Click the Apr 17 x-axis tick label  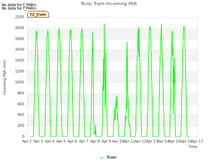point(198,141)
